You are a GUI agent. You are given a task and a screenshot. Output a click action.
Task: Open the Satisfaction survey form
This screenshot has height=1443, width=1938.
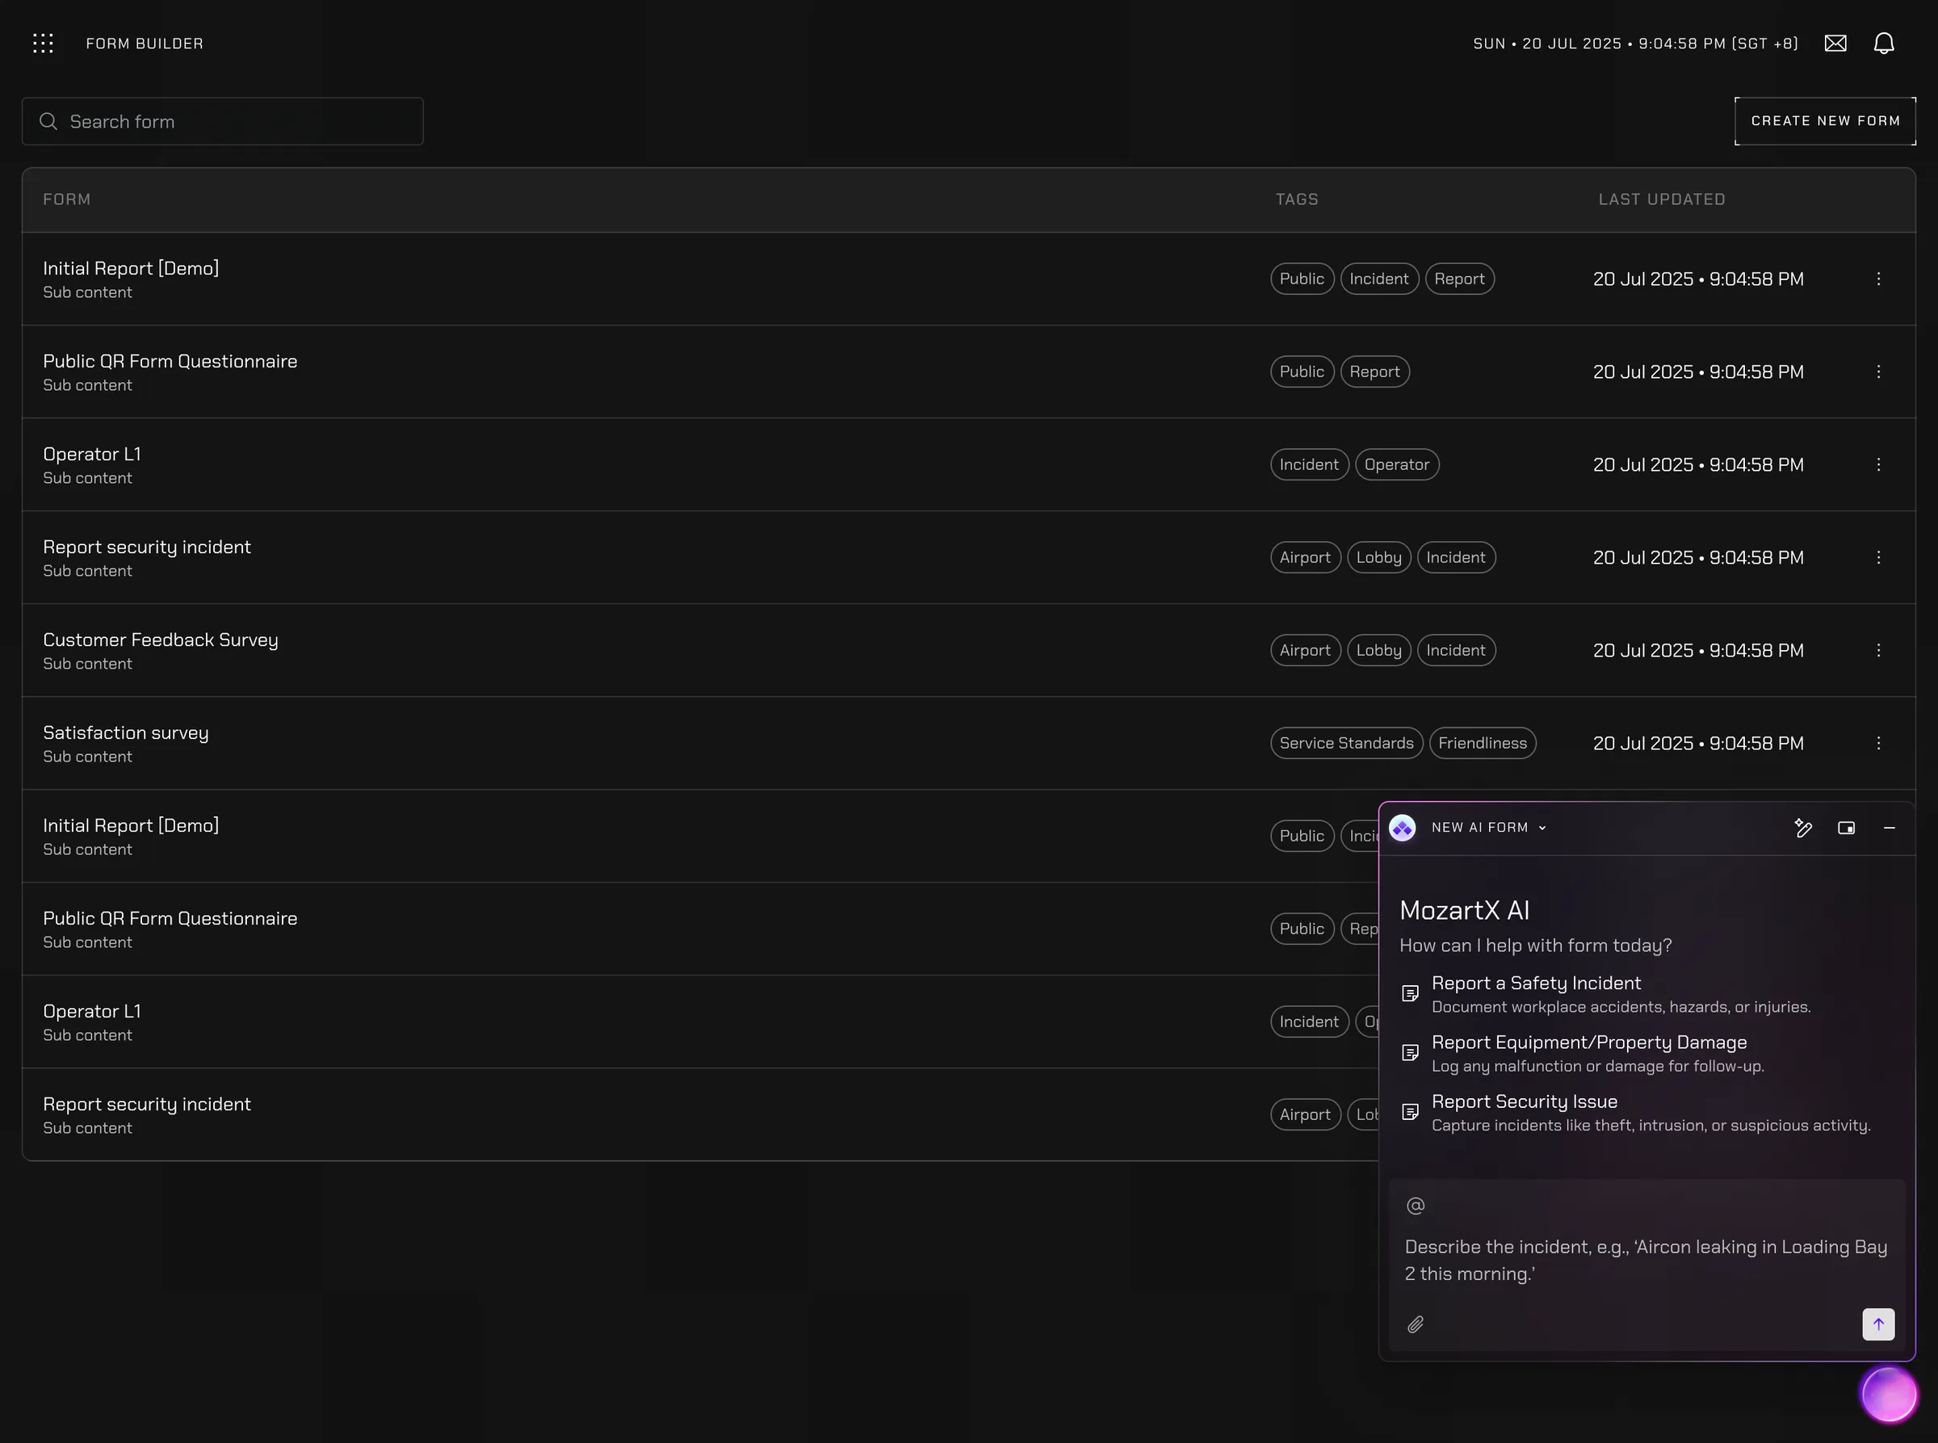pyautogui.click(x=126, y=732)
